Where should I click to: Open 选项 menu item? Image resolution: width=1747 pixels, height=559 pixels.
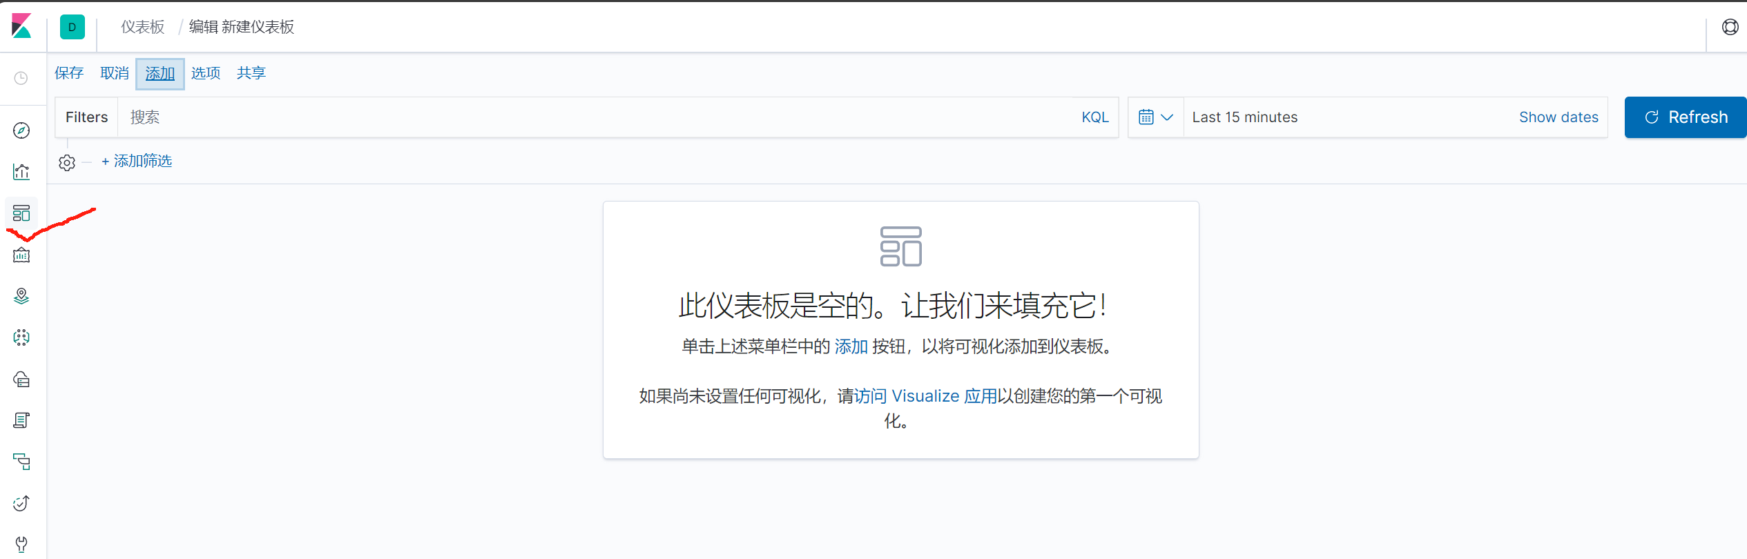[x=206, y=73]
